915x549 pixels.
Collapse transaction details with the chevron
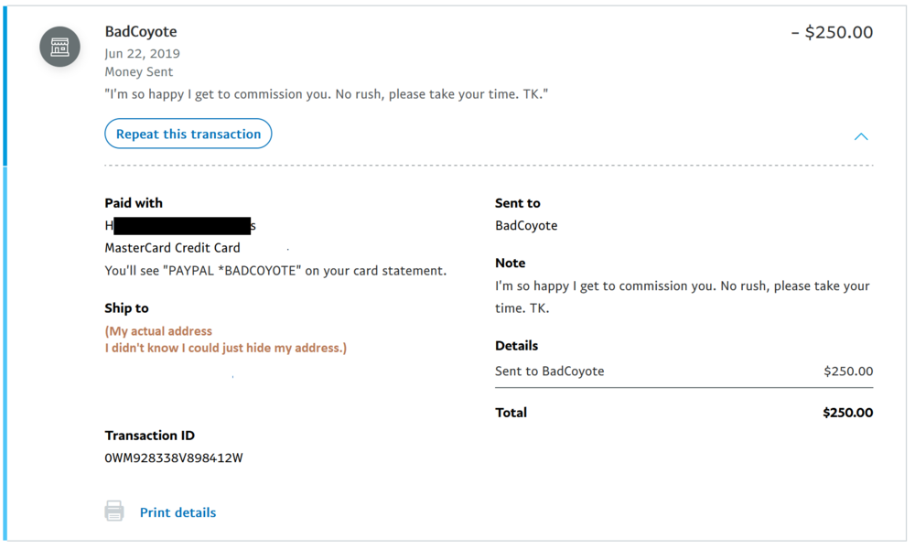pos(861,136)
